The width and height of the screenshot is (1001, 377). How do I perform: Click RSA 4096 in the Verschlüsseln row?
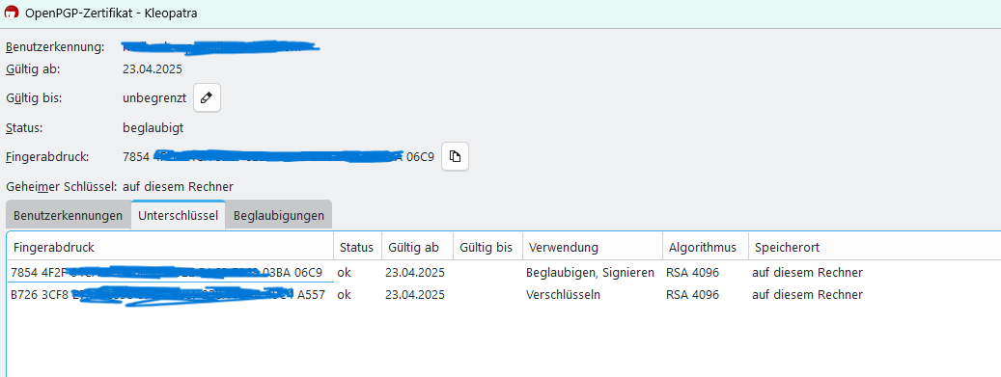tap(693, 295)
